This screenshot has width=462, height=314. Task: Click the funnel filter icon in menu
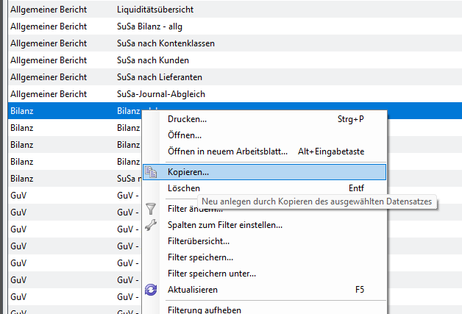(151, 210)
